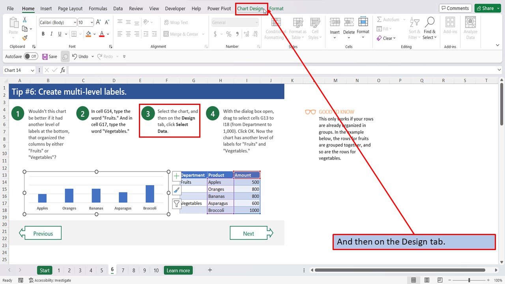The image size is (505, 284).
Task: Toggle italic formatting
Action: (51, 34)
